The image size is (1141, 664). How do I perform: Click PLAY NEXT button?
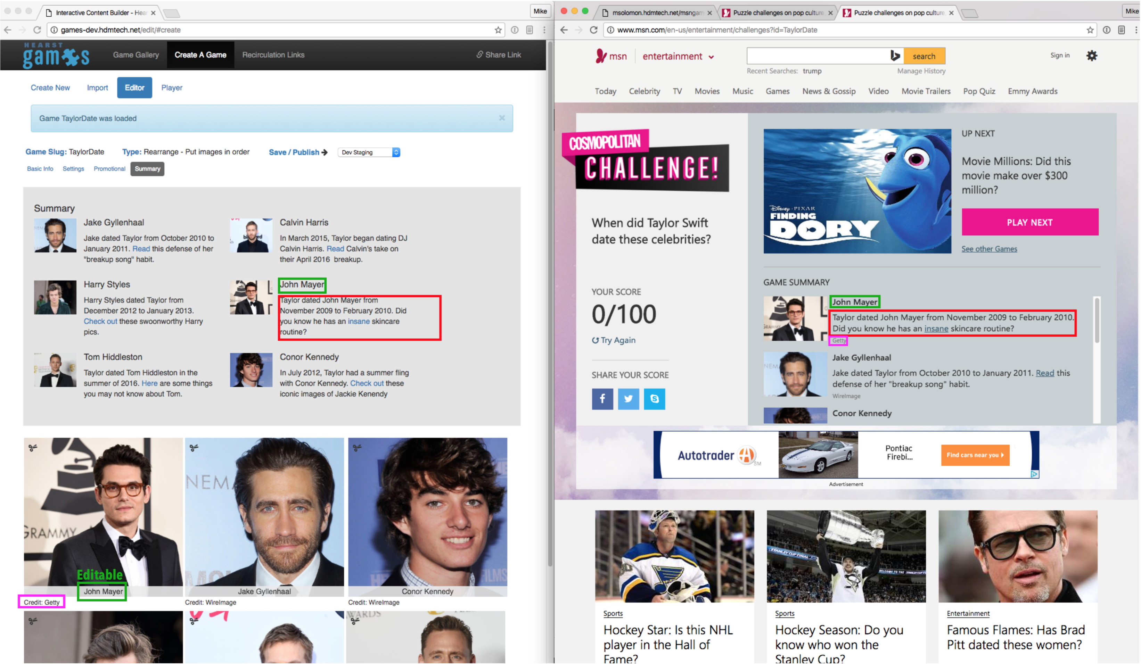pyautogui.click(x=1030, y=222)
